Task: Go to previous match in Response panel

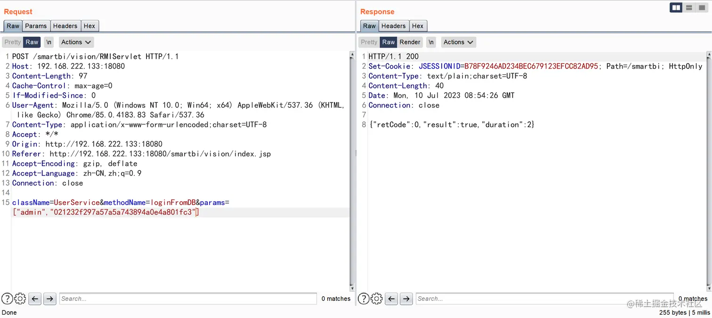Action: pyautogui.click(x=391, y=298)
